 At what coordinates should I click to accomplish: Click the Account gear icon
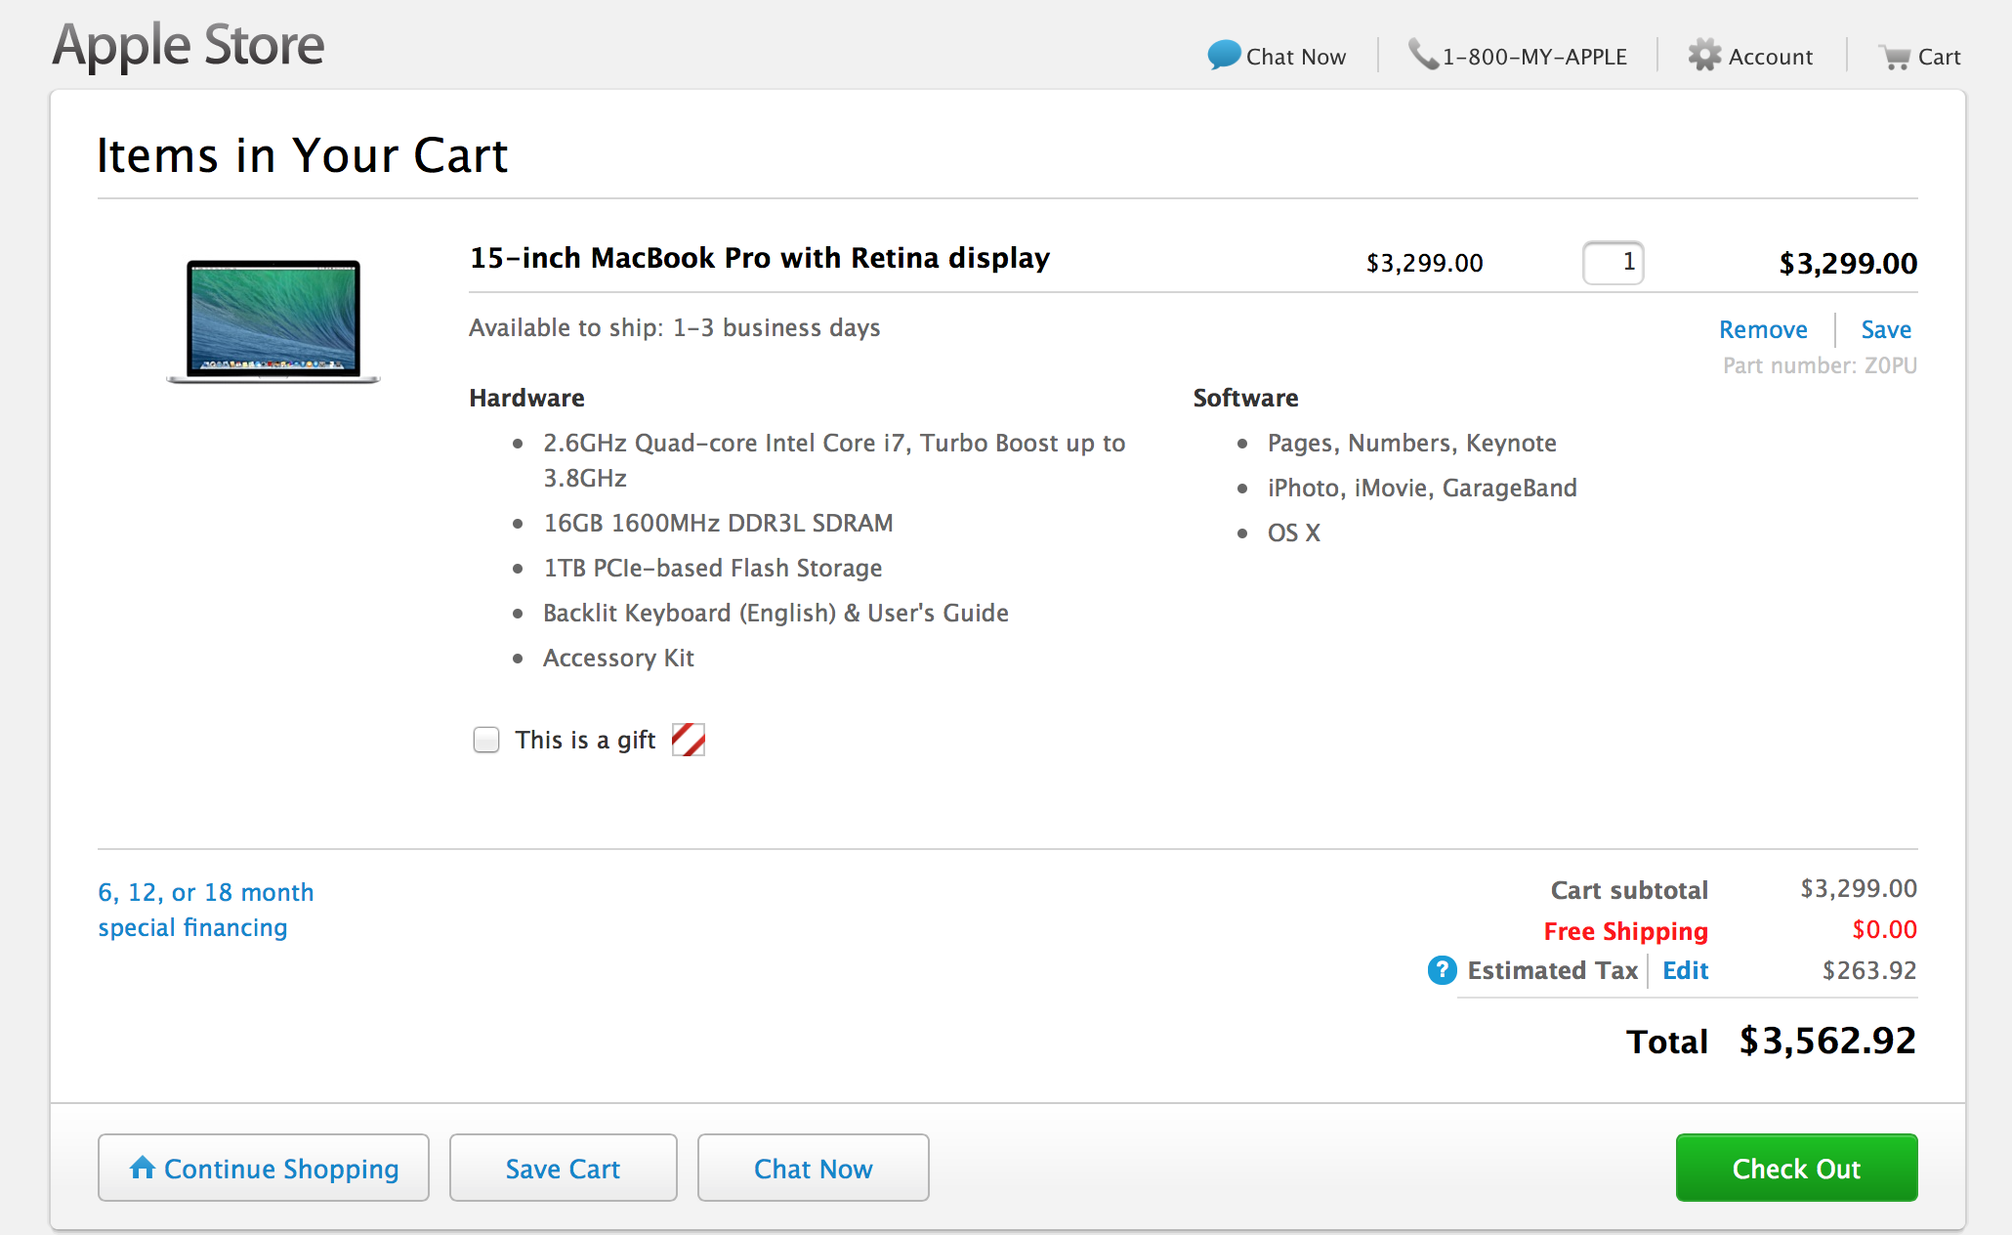click(1704, 56)
